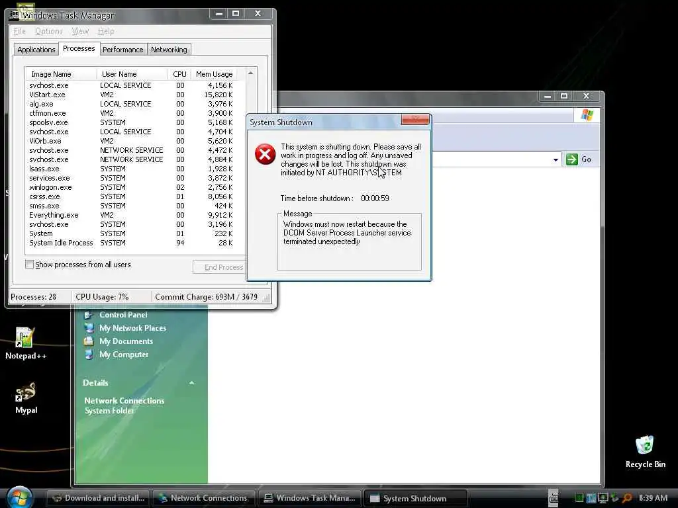678x508 pixels.
Task: Sort processes by User Name column
Action: tap(132, 74)
